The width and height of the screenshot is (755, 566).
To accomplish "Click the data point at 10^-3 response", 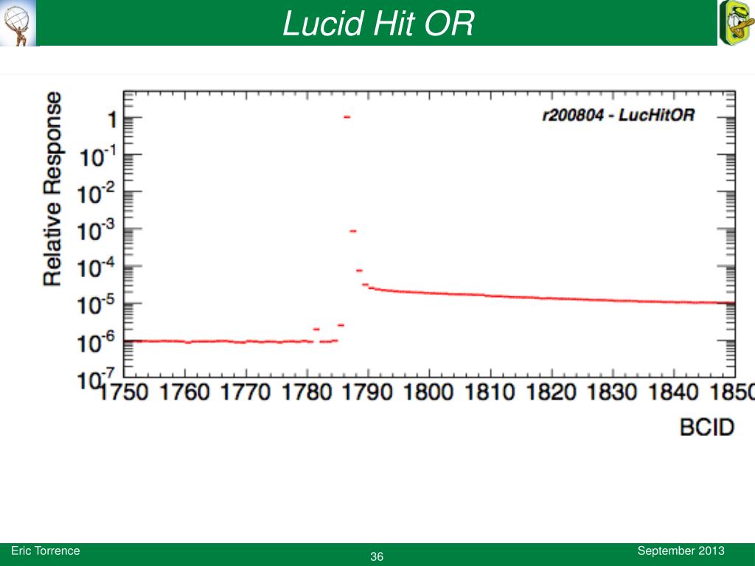I will pos(353,231).
